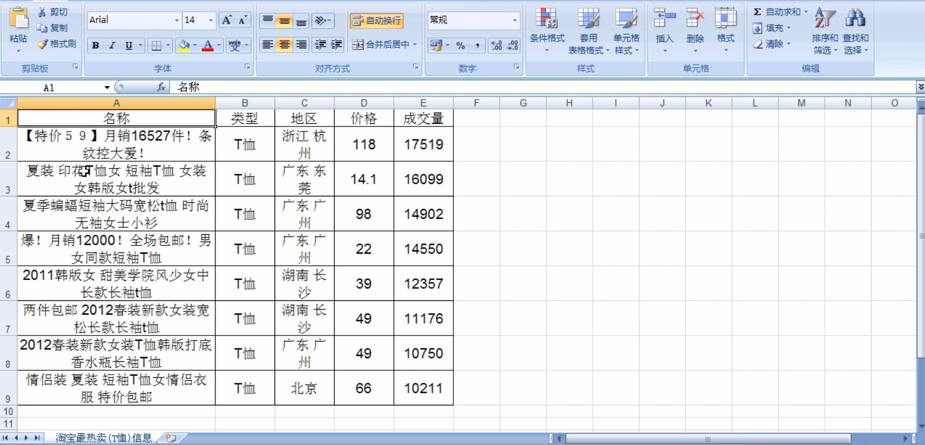Click the Delete cells (删除) icon
Screen dimensions: 925x445
tap(695, 19)
